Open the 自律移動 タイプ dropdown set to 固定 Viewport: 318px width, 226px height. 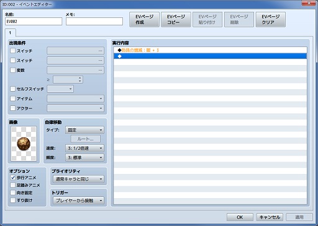tap(84, 130)
